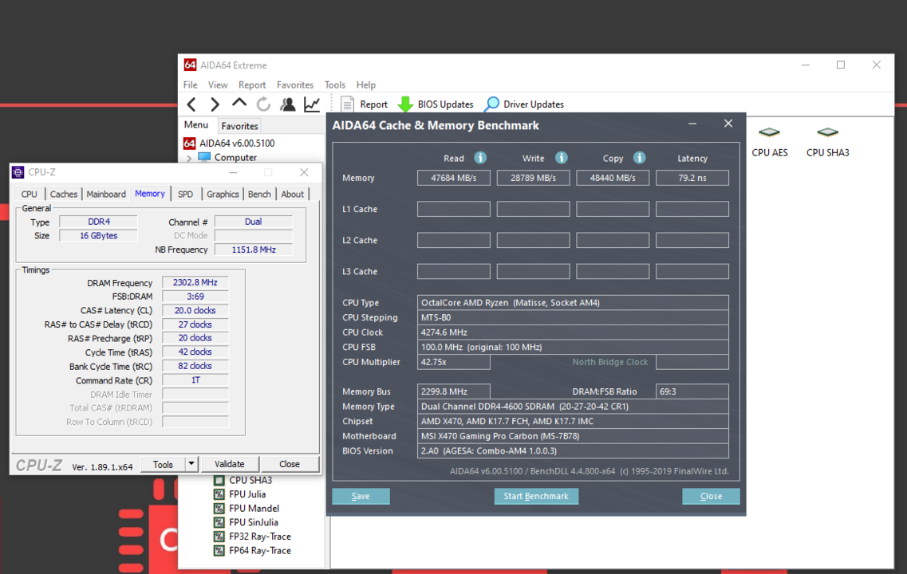Click the AIDA64 refresh icon
907x574 pixels.
263,104
